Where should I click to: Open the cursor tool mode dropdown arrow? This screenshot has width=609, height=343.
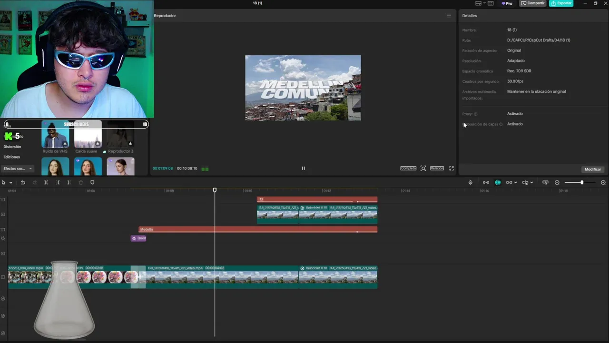tap(11, 183)
